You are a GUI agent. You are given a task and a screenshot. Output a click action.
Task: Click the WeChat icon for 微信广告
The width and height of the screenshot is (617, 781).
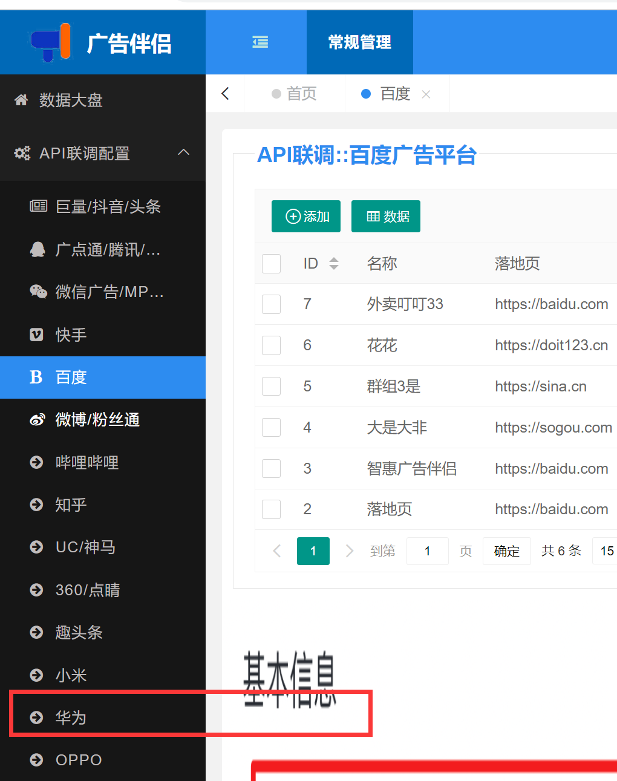pos(38,292)
